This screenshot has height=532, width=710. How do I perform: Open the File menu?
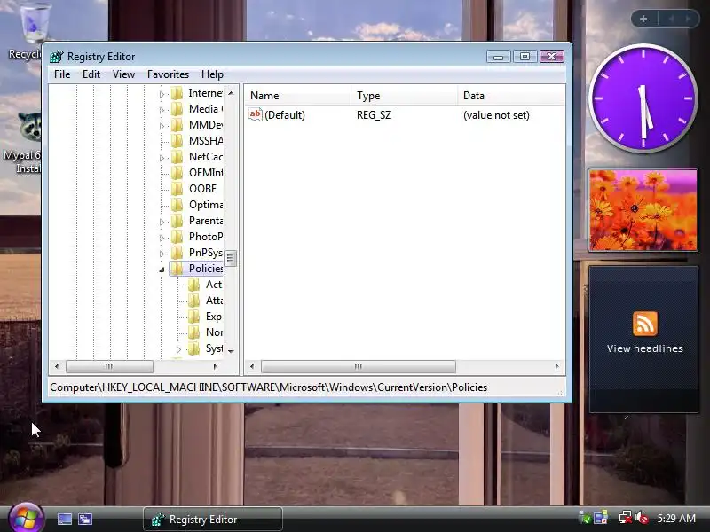(62, 74)
